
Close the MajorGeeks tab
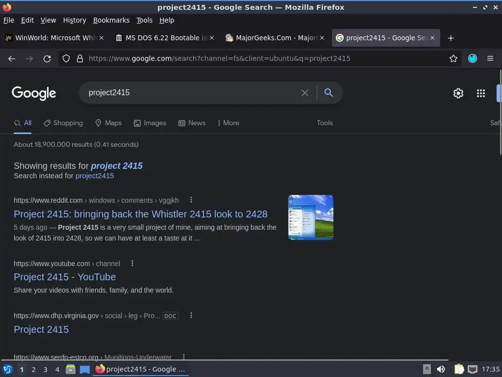point(322,38)
